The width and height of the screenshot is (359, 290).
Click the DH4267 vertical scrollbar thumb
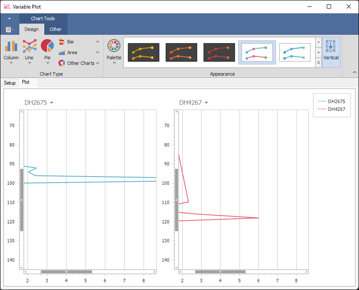pos(176,200)
